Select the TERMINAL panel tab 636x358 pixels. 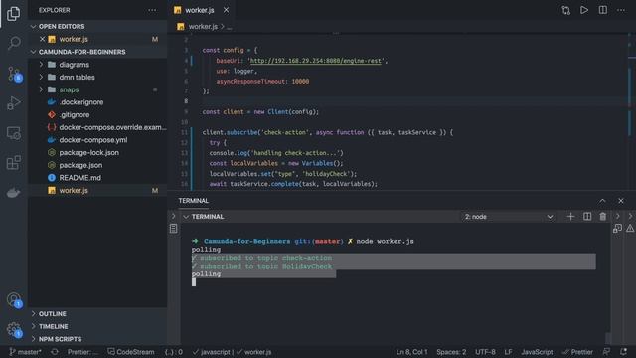tap(194, 201)
